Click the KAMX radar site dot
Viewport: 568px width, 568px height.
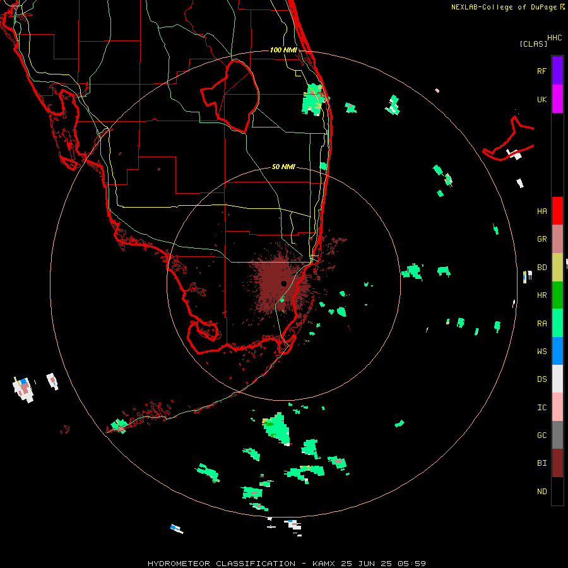click(283, 283)
